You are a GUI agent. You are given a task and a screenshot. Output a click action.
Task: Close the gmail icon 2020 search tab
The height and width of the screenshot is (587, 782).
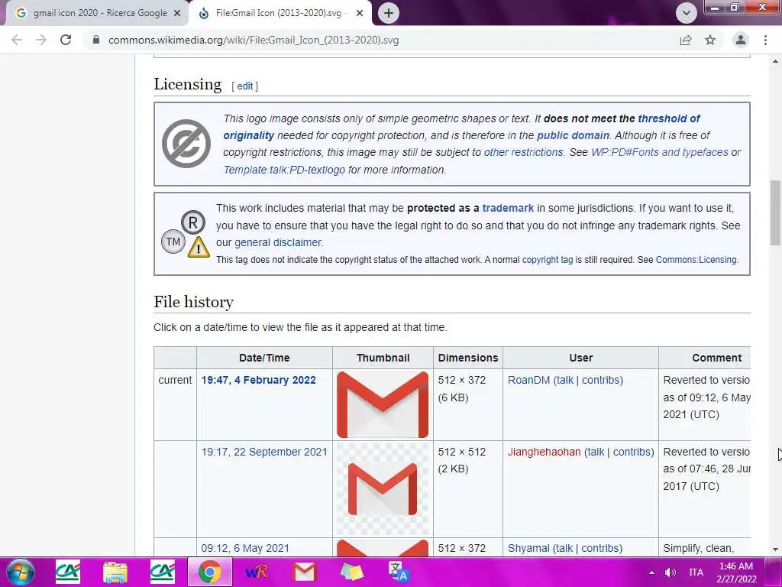coord(177,14)
